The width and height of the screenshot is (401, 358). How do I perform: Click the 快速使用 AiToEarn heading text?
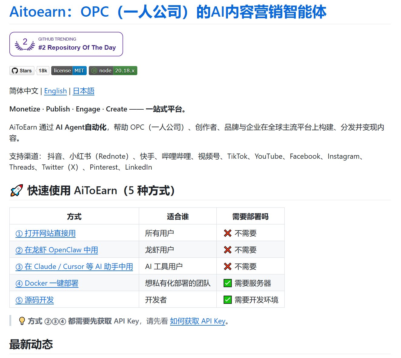point(101,191)
